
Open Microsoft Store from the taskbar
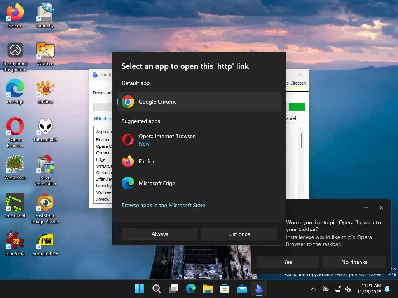pyautogui.click(x=225, y=289)
